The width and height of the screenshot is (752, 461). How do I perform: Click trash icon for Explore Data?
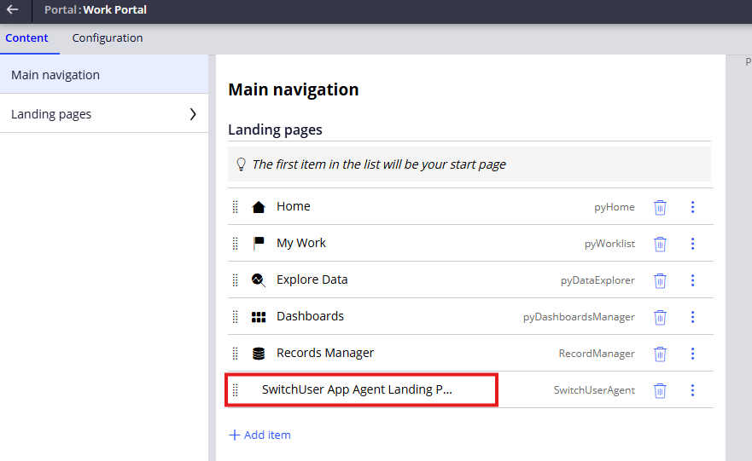click(660, 280)
